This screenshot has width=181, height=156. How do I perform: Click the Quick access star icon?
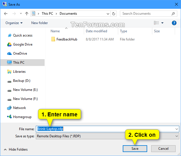pos(9,35)
